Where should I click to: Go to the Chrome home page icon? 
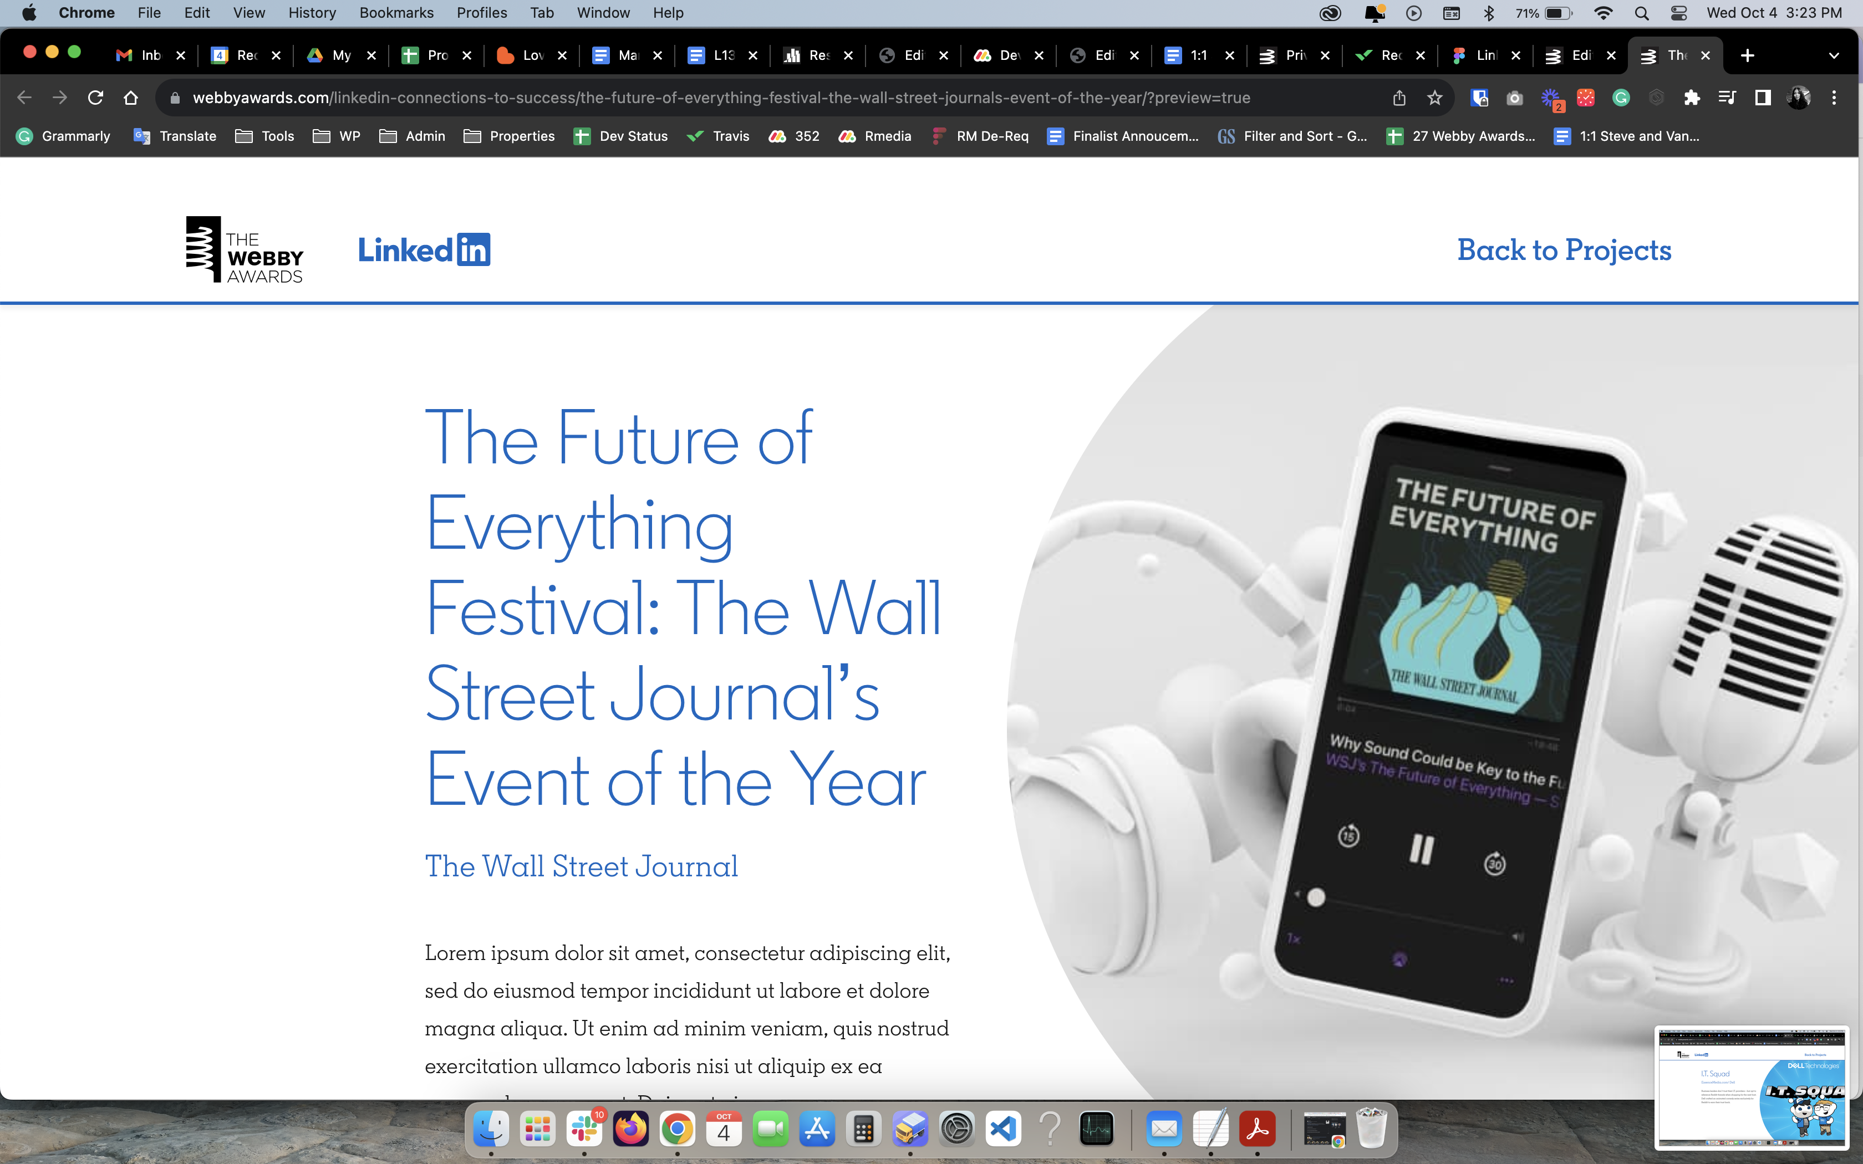click(131, 98)
